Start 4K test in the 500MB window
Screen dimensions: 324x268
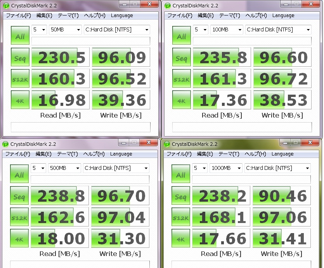point(19,238)
